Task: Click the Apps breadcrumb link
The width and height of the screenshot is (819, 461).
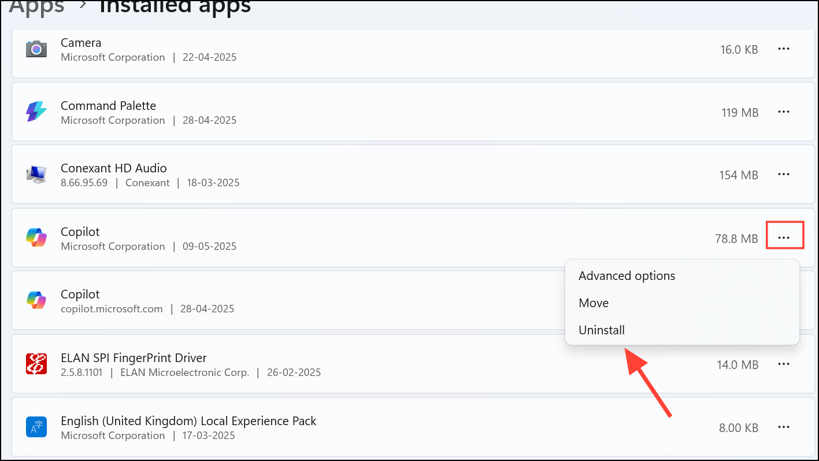Action: pyautogui.click(x=37, y=7)
